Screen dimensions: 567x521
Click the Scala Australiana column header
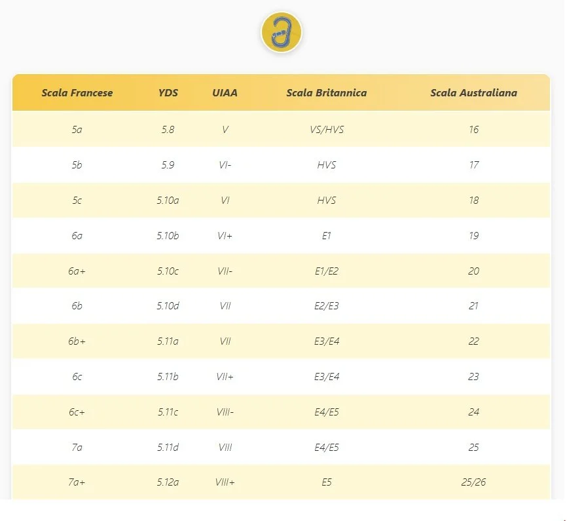pos(473,93)
